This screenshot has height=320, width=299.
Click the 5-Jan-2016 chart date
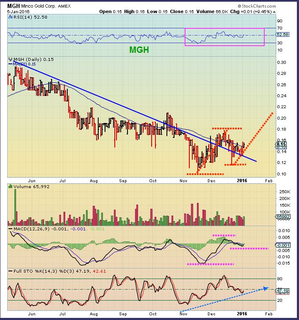[x=18, y=12]
